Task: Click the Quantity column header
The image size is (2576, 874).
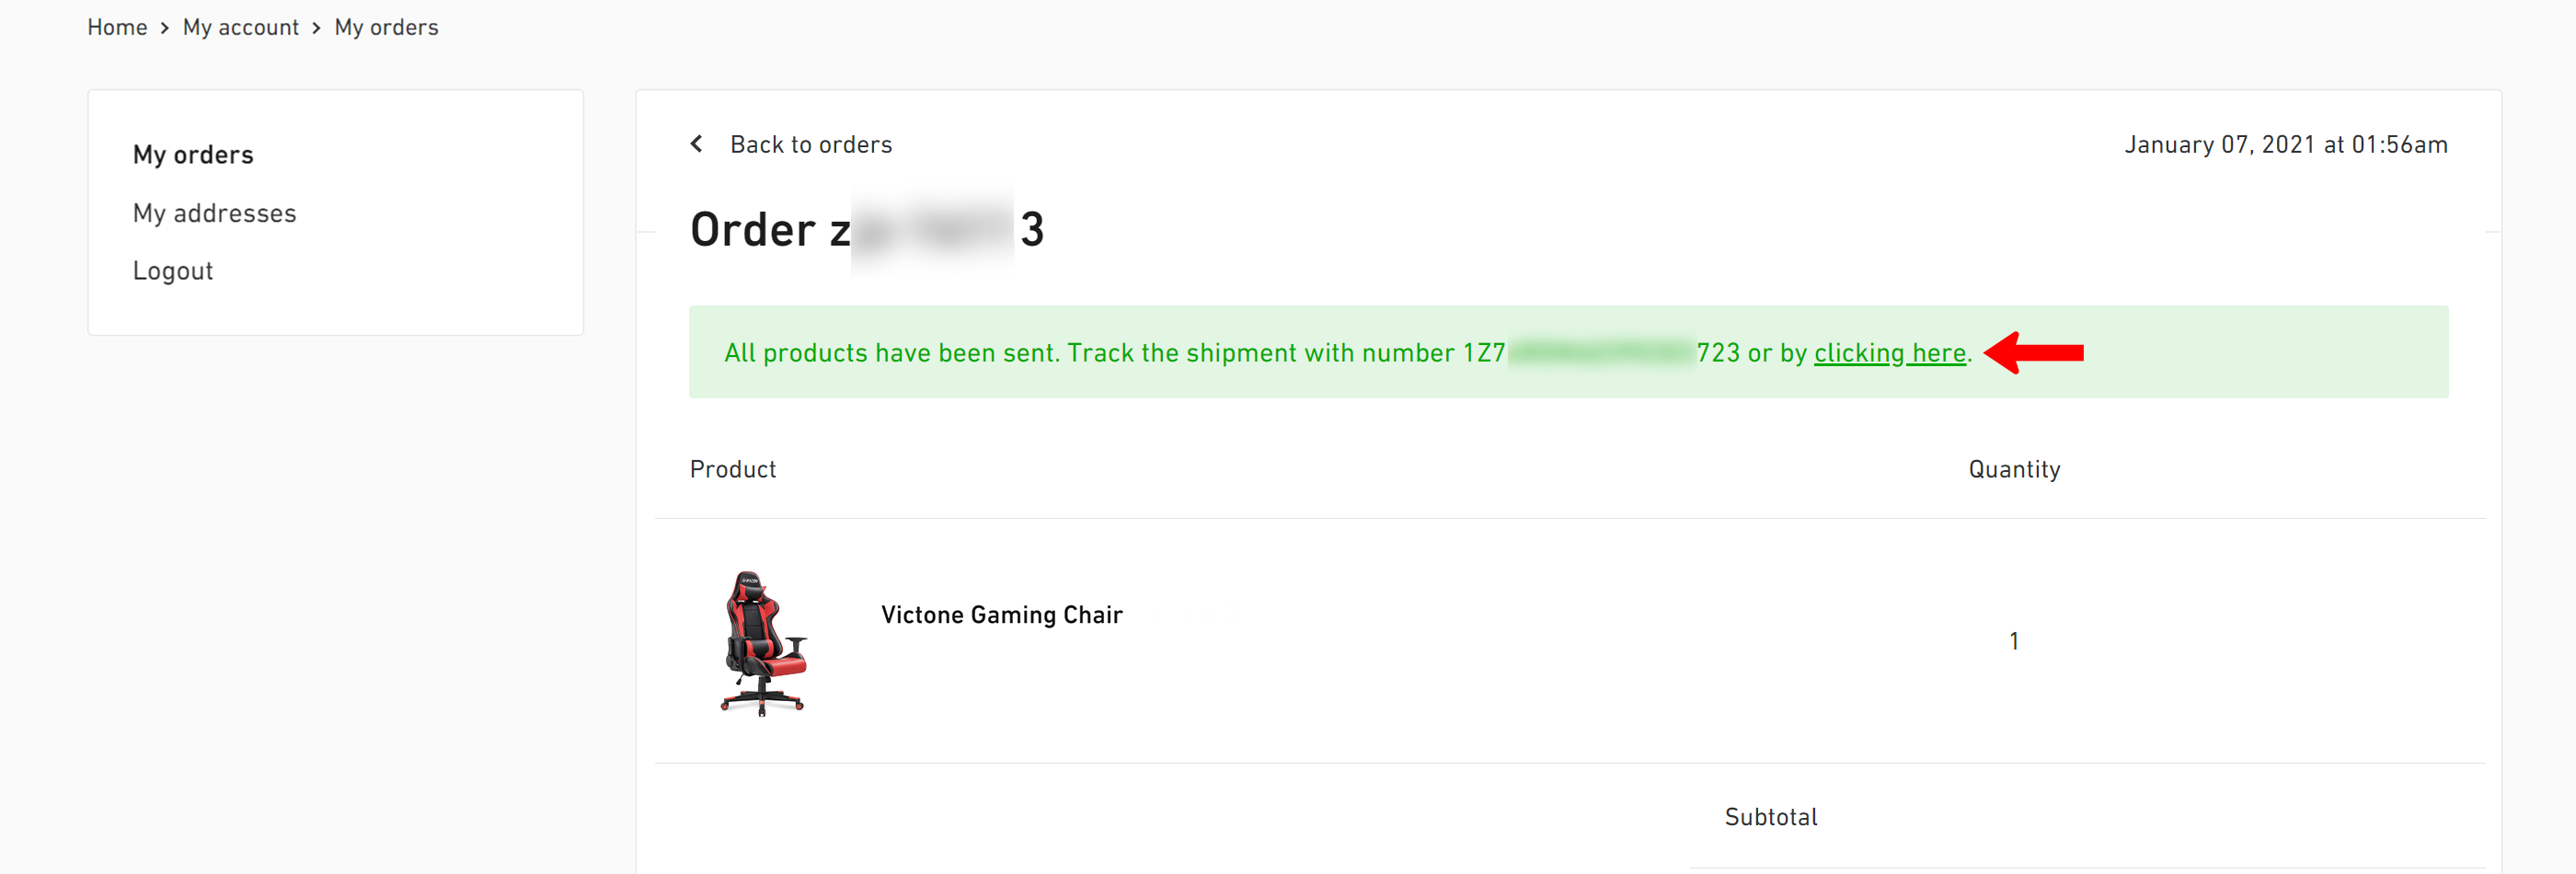Action: (2014, 469)
